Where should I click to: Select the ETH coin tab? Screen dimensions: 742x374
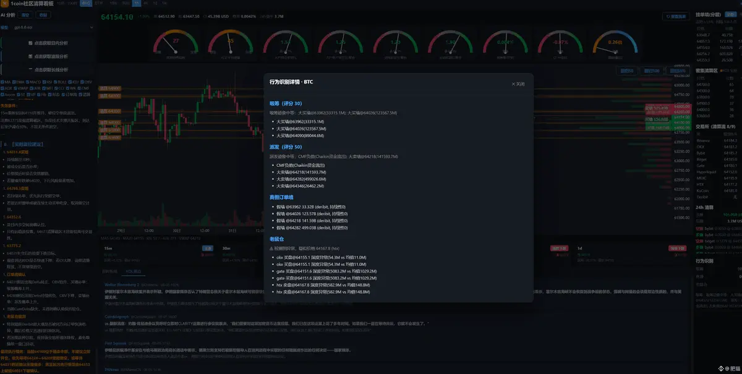(x=99, y=3)
